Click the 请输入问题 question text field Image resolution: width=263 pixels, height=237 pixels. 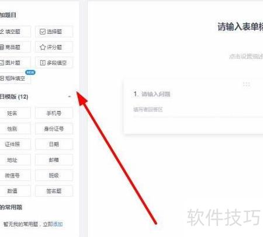[x=155, y=94]
